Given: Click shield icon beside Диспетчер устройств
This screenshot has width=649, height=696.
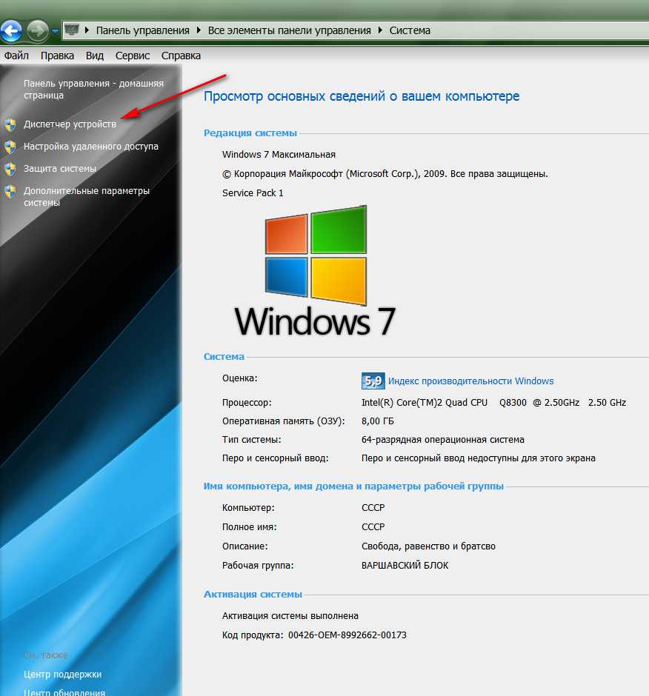Looking at the screenshot, I should click(10, 124).
